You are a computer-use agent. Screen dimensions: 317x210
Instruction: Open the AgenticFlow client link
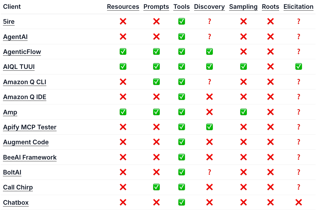coord(22,52)
